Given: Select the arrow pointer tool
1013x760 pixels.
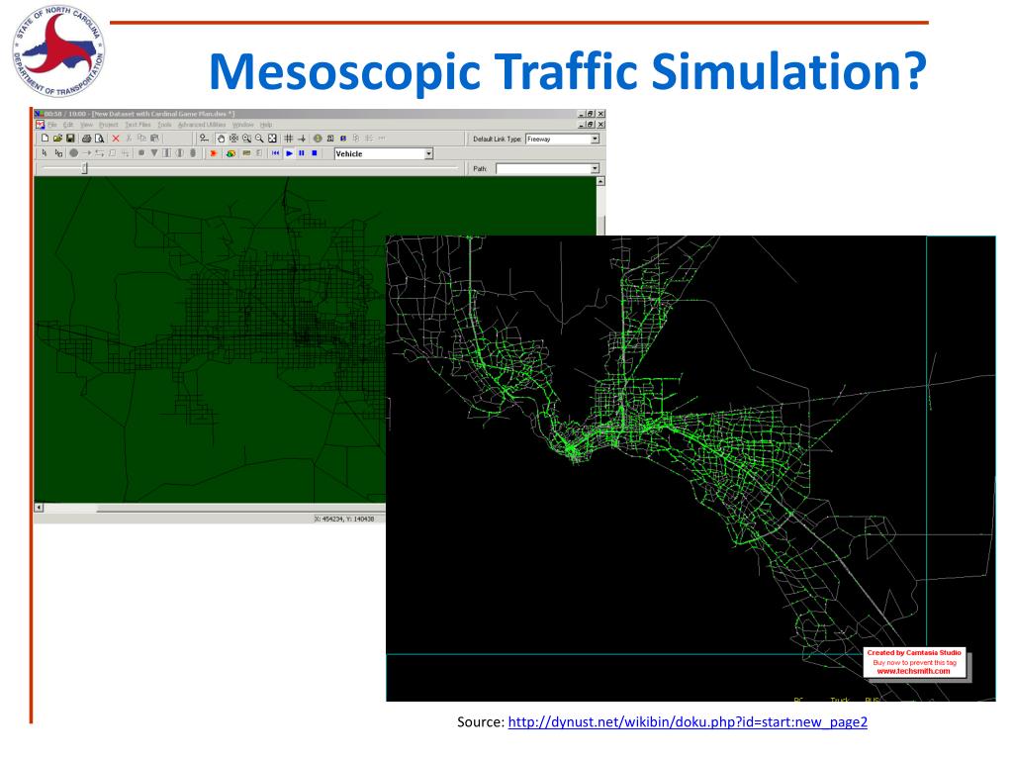Looking at the screenshot, I should [x=44, y=153].
